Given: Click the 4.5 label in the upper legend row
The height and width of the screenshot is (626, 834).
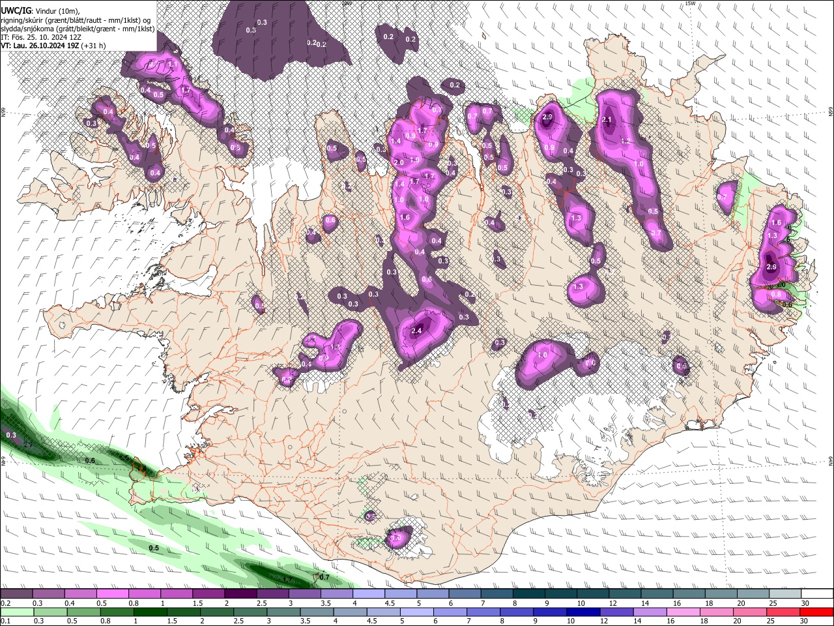Looking at the screenshot, I should point(390,603).
